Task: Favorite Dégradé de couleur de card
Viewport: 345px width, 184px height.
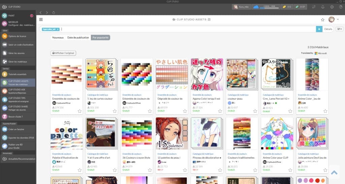Action: pos(185,111)
